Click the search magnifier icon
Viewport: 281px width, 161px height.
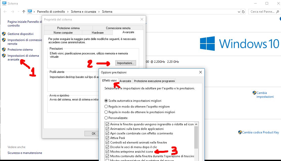coord(278,12)
